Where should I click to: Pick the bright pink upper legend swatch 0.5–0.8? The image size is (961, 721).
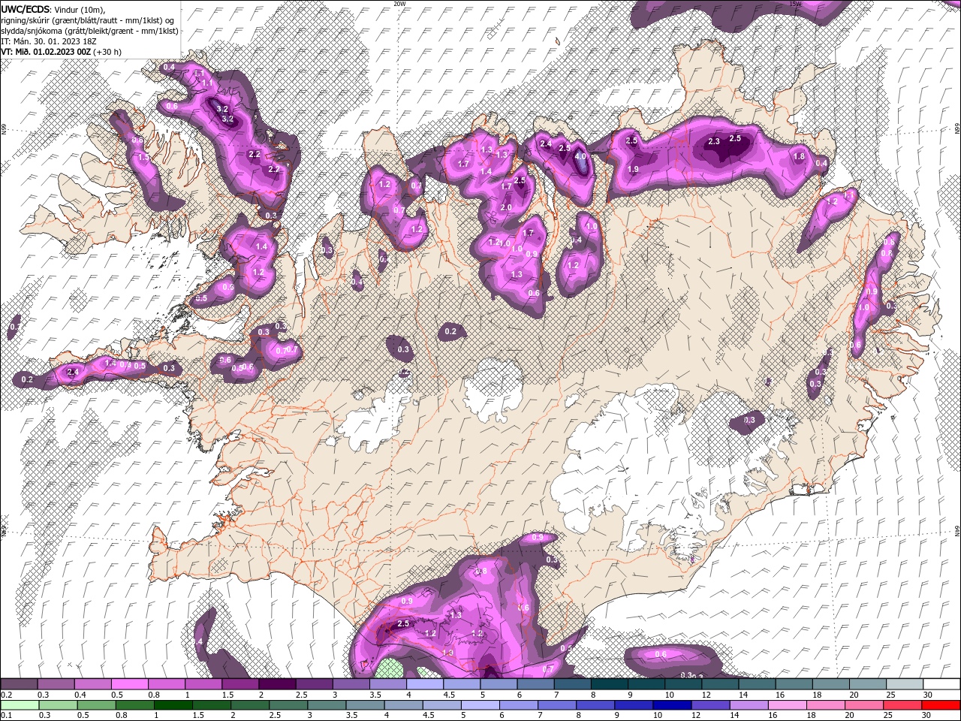click(x=130, y=684)
